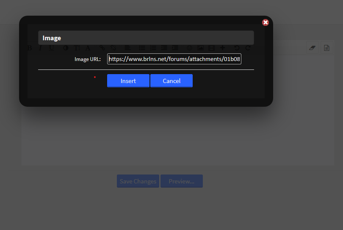Image resolution: width=343 pixels, height=230 pixels.
Task: Open the plus insert menu icon
Action: point(222,48)
